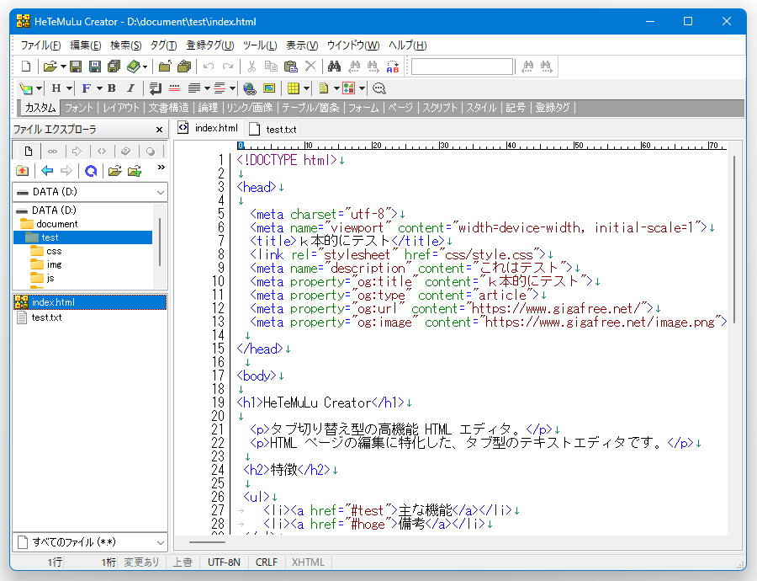757x581 pixels.
Task: Select test.txt in the file list
Action: 46,317
